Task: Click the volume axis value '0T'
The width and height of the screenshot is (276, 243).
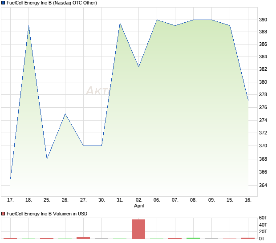Action: [262, 239]
